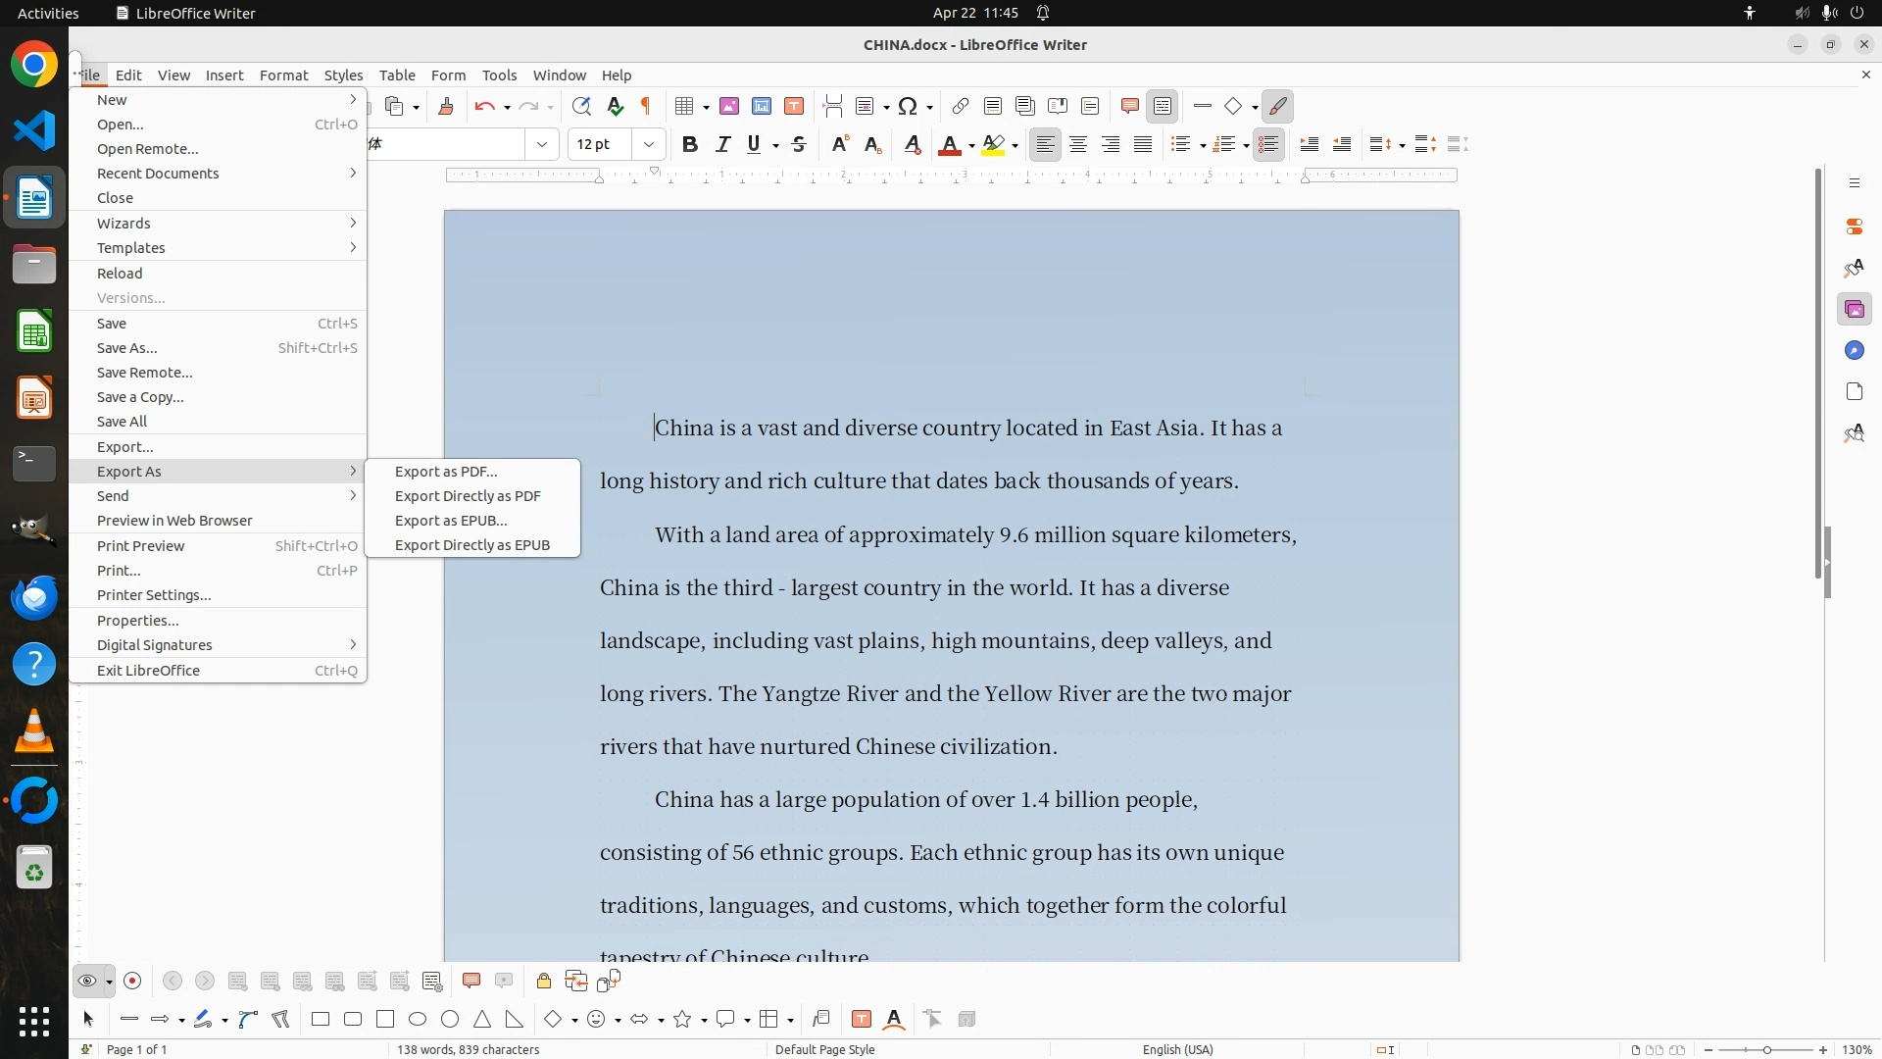Open the Format menu
1882x1059 pixels.
[283, 76]
